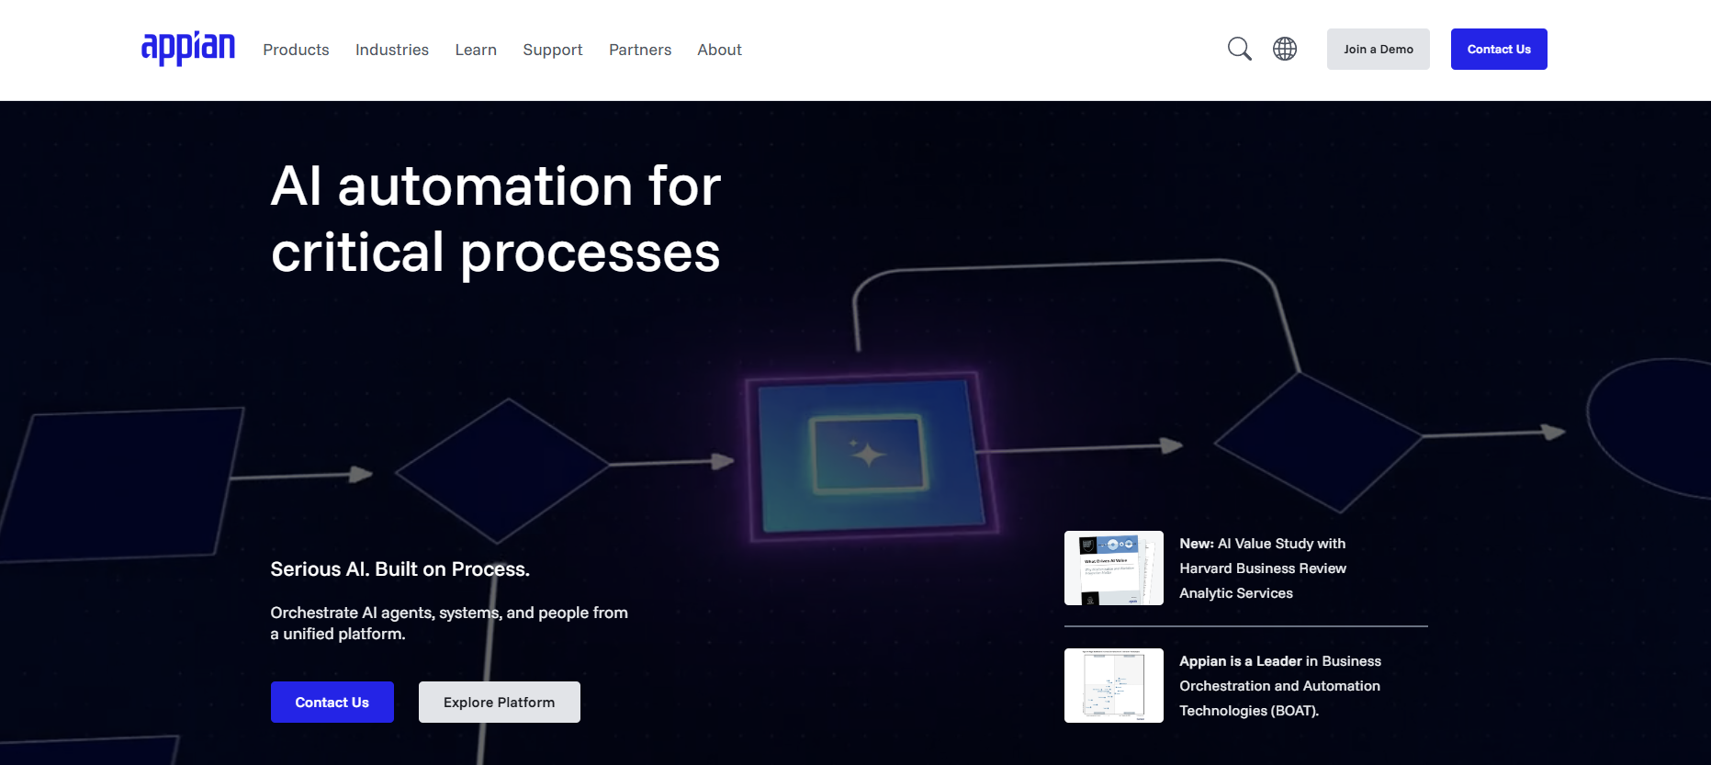Open the search icon
The width and height of the screenshot is (1711, 765).
point(1240,49)
